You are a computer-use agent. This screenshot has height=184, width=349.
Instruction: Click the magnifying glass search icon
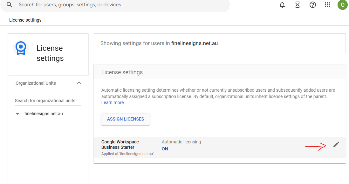[10, 5]
